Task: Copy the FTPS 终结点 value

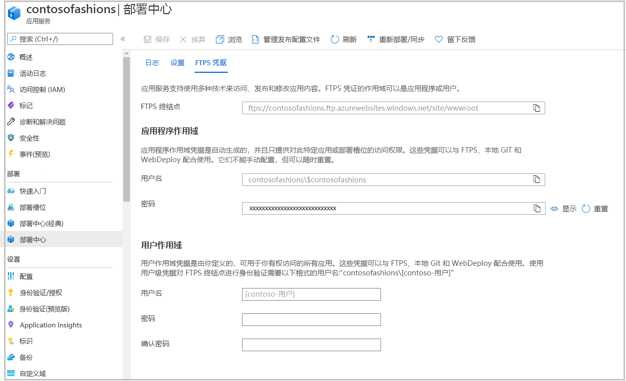Action: point(537,108)
